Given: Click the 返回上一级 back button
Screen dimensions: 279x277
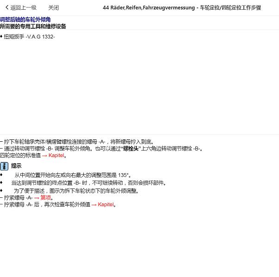Looking at the screenshot, I should (21, 8).
